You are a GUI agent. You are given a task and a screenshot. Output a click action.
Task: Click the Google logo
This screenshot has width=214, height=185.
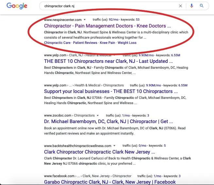pos(17,6)
